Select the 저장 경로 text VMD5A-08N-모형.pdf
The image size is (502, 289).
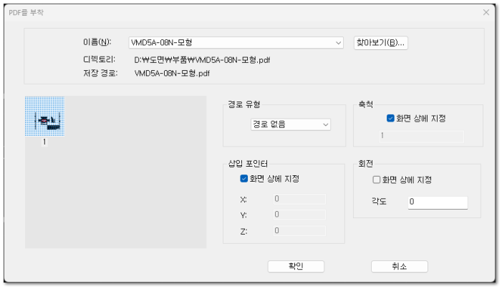pos(172,73)
